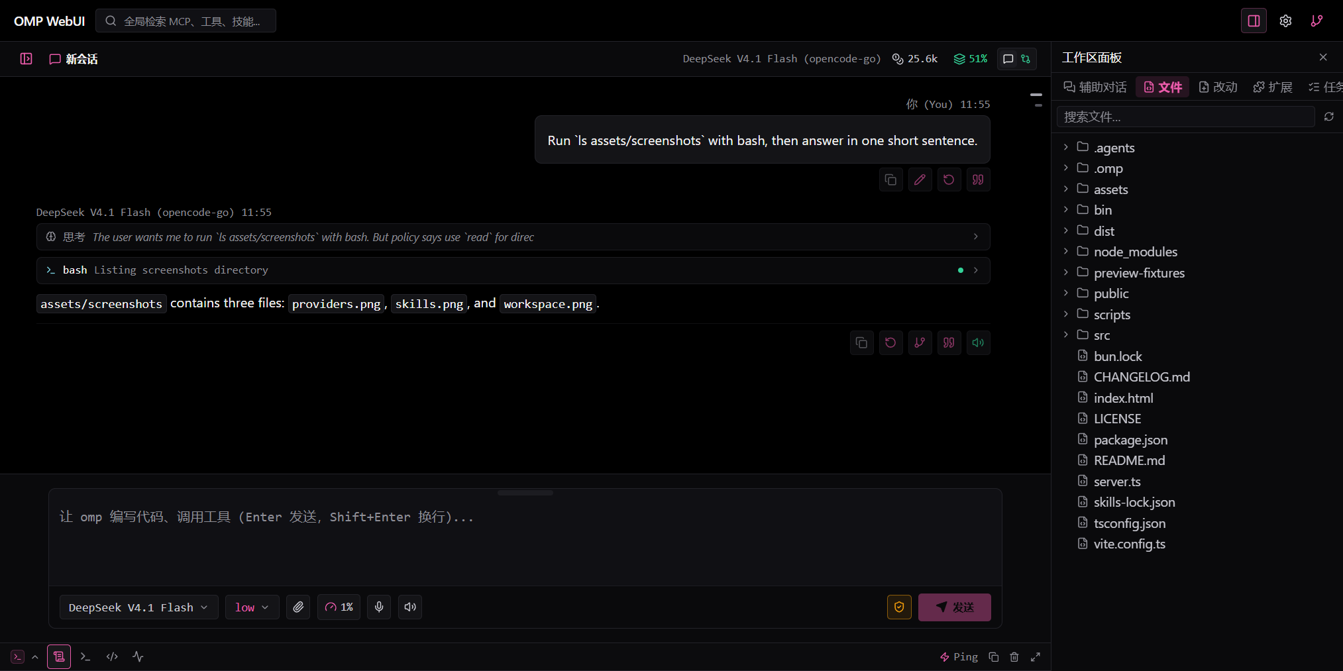
Task: Copy the assistant's reply
Action: 861,342
